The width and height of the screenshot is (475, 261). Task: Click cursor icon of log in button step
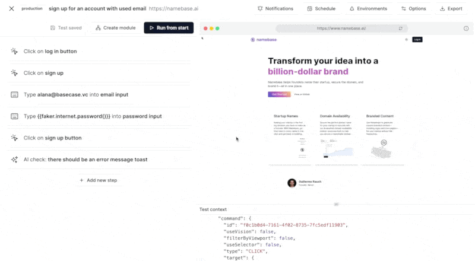pyautogui.click(x=14, y=51)
